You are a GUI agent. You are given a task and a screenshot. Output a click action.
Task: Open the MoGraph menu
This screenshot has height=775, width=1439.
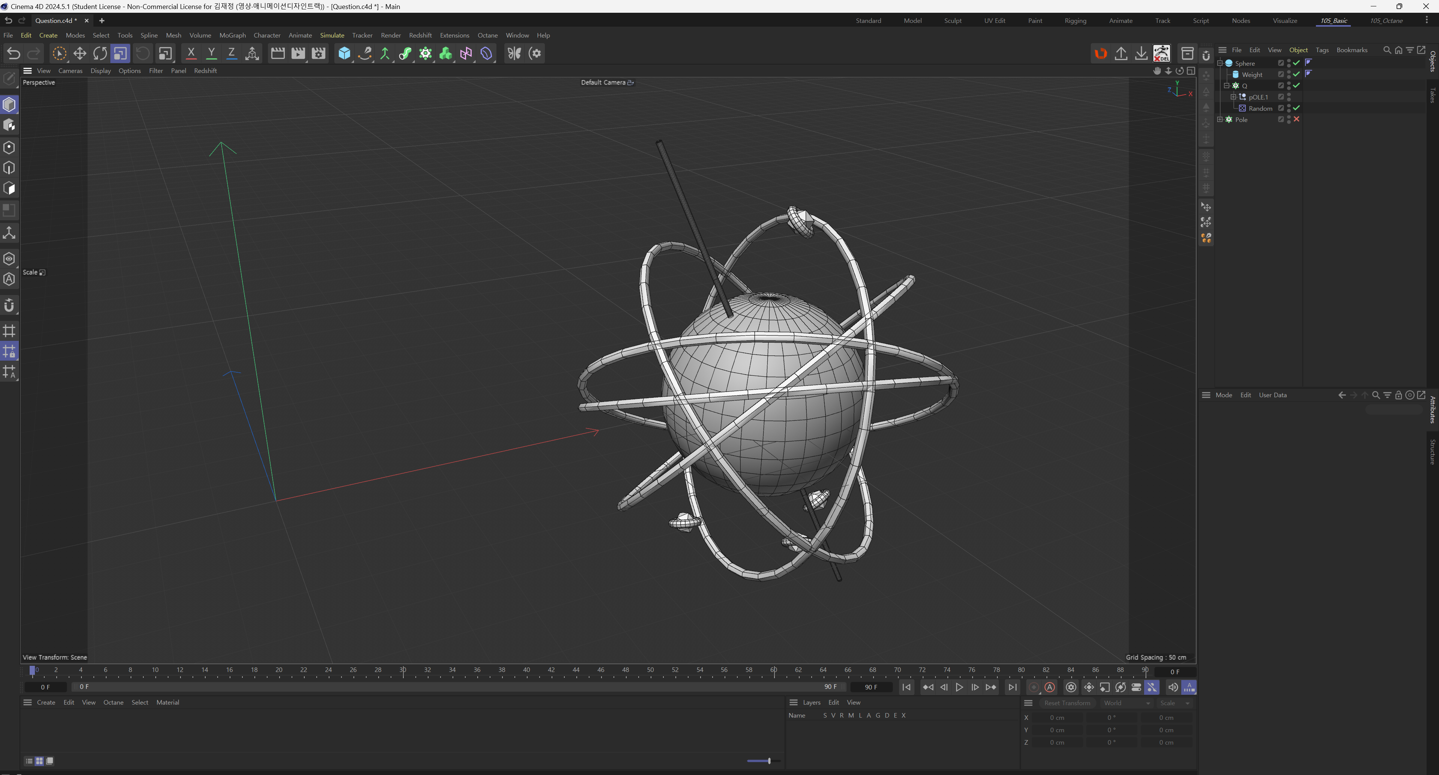[232, 35]
